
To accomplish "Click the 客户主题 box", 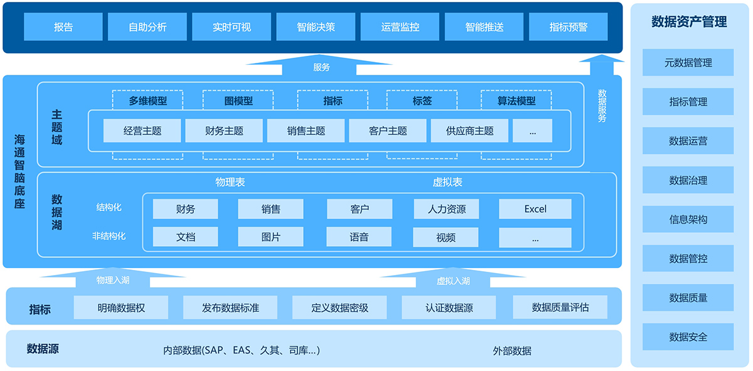I will 388,131.
